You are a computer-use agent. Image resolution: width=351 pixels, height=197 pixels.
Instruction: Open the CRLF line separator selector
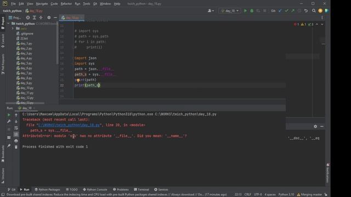(x=247, y=195)
